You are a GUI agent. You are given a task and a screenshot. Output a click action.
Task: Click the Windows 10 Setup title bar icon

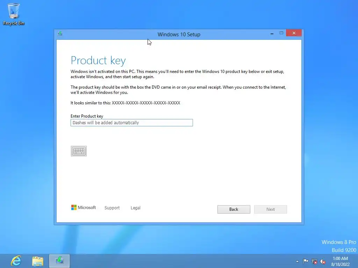60,34
